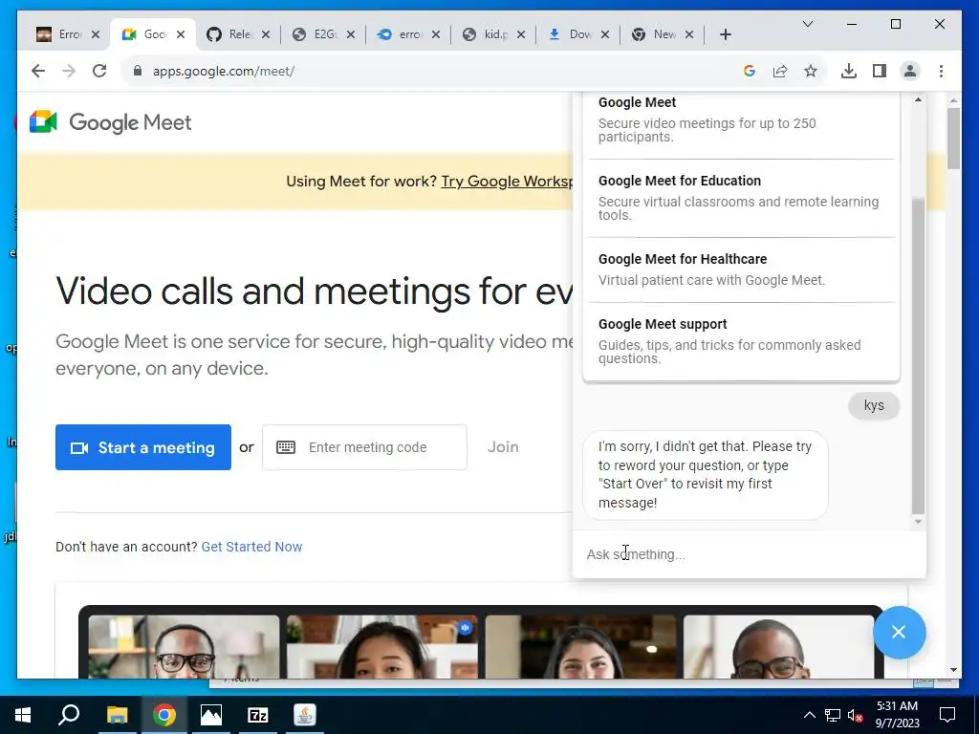This screenshot has width=979, height=734.
Task: Close the Downloads tab
Action: (605, 34)
